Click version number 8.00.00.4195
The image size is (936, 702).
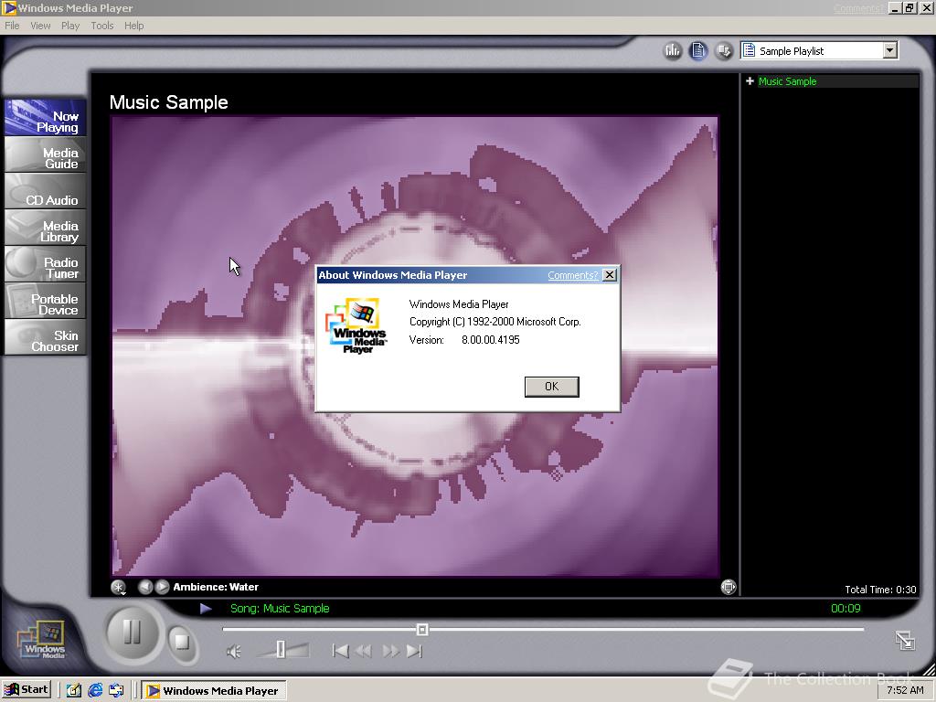[491, 340]
